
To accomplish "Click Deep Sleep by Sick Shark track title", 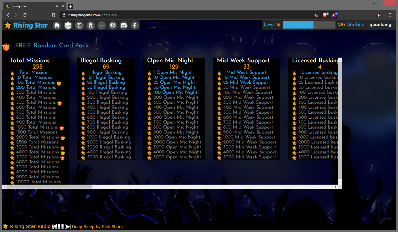I will [x=97, y=227].
